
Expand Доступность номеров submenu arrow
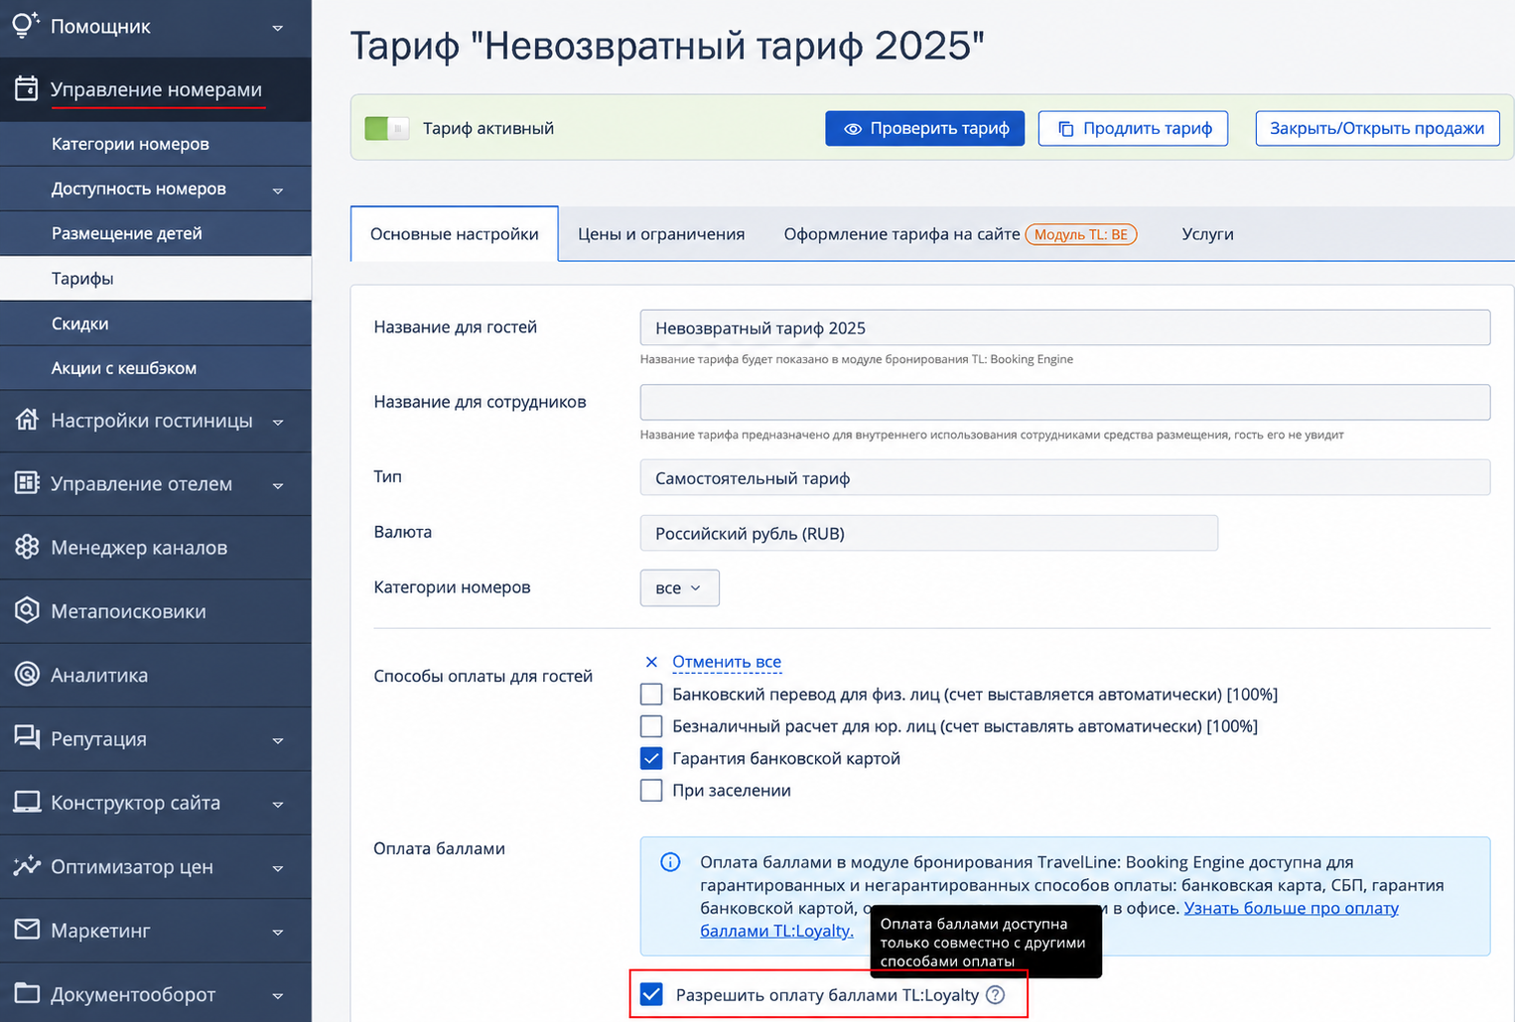click(278, 191)
